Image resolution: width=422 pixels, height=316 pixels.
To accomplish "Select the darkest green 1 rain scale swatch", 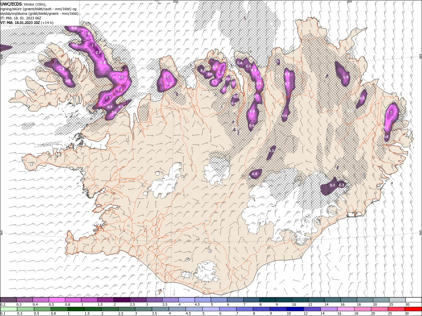I will tap(76, 309).
